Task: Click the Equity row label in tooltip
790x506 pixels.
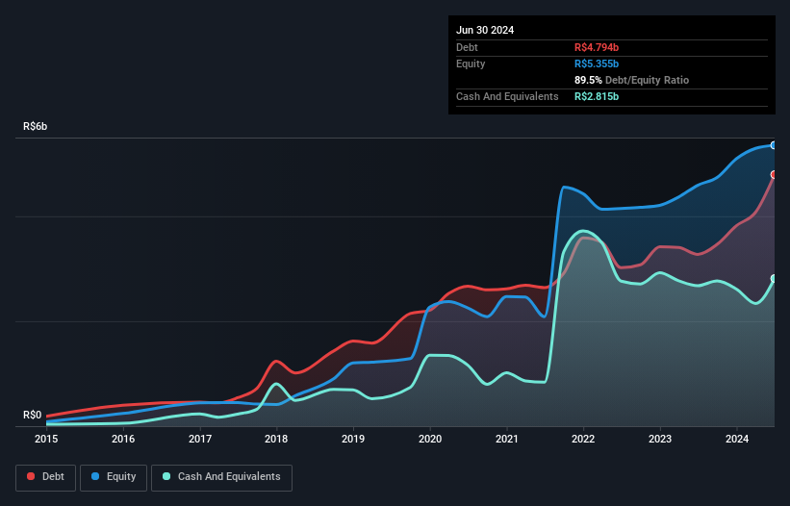Action: pyautogui.click(x=471, y=63)
